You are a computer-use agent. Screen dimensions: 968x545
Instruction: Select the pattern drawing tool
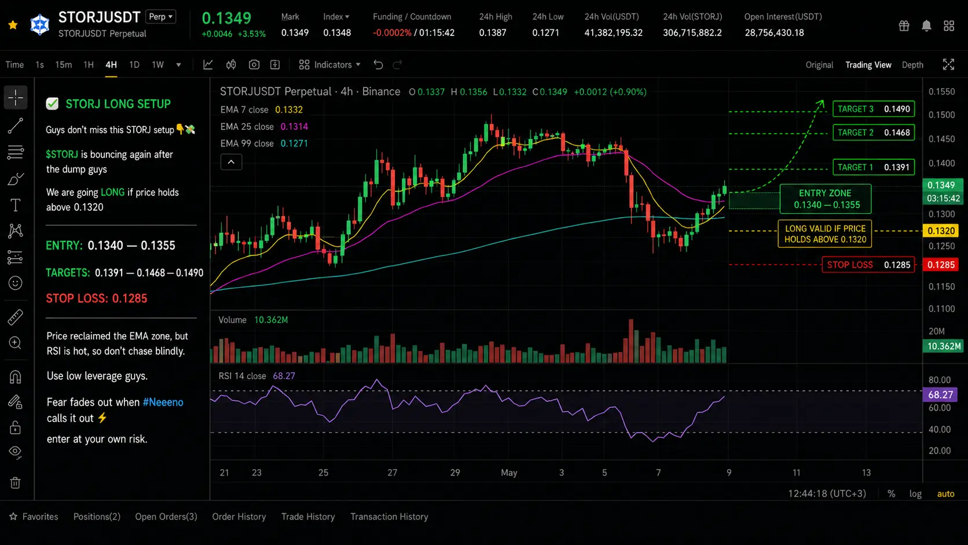tap(16, 231)
